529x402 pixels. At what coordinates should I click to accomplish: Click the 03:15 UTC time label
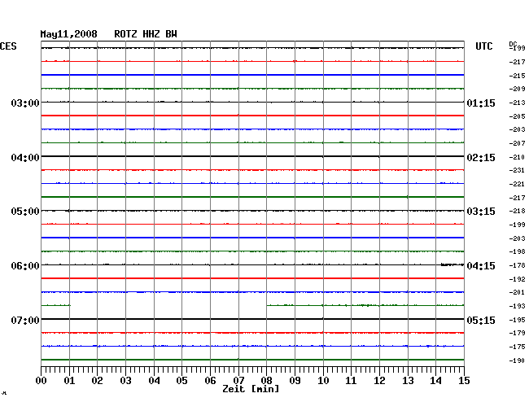pos(481,212)
